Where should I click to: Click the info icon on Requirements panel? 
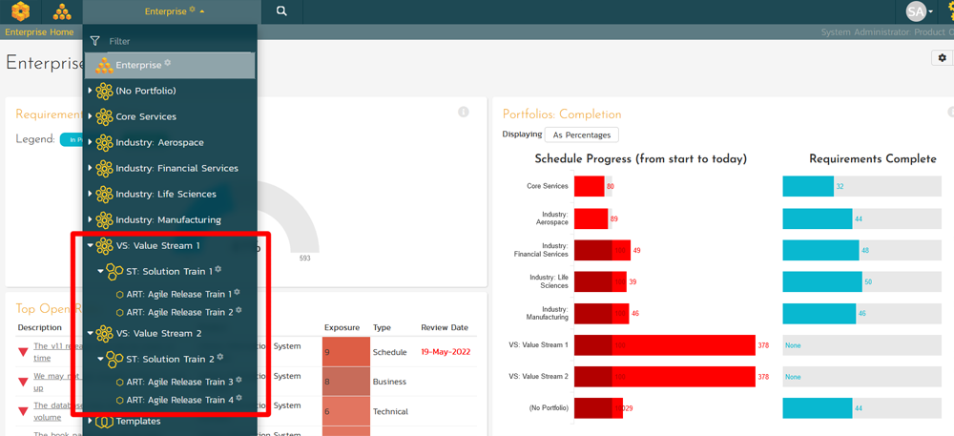pyautogui.click(x=464, y=112)
